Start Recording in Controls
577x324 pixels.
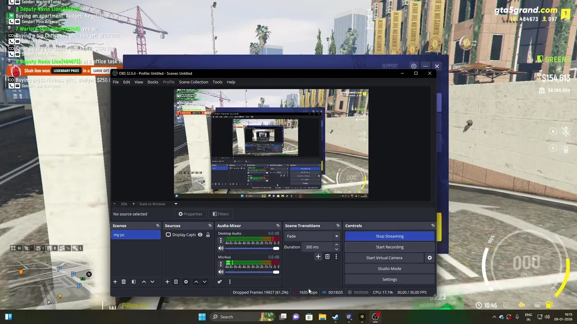point(389,247)
